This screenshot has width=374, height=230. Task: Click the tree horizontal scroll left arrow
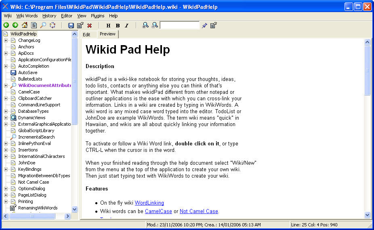coord(6,216)
